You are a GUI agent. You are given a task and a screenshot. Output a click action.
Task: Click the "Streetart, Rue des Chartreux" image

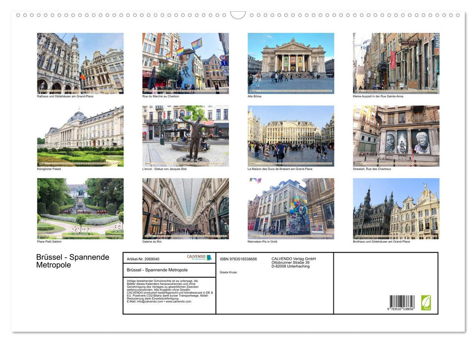point(396,135)
